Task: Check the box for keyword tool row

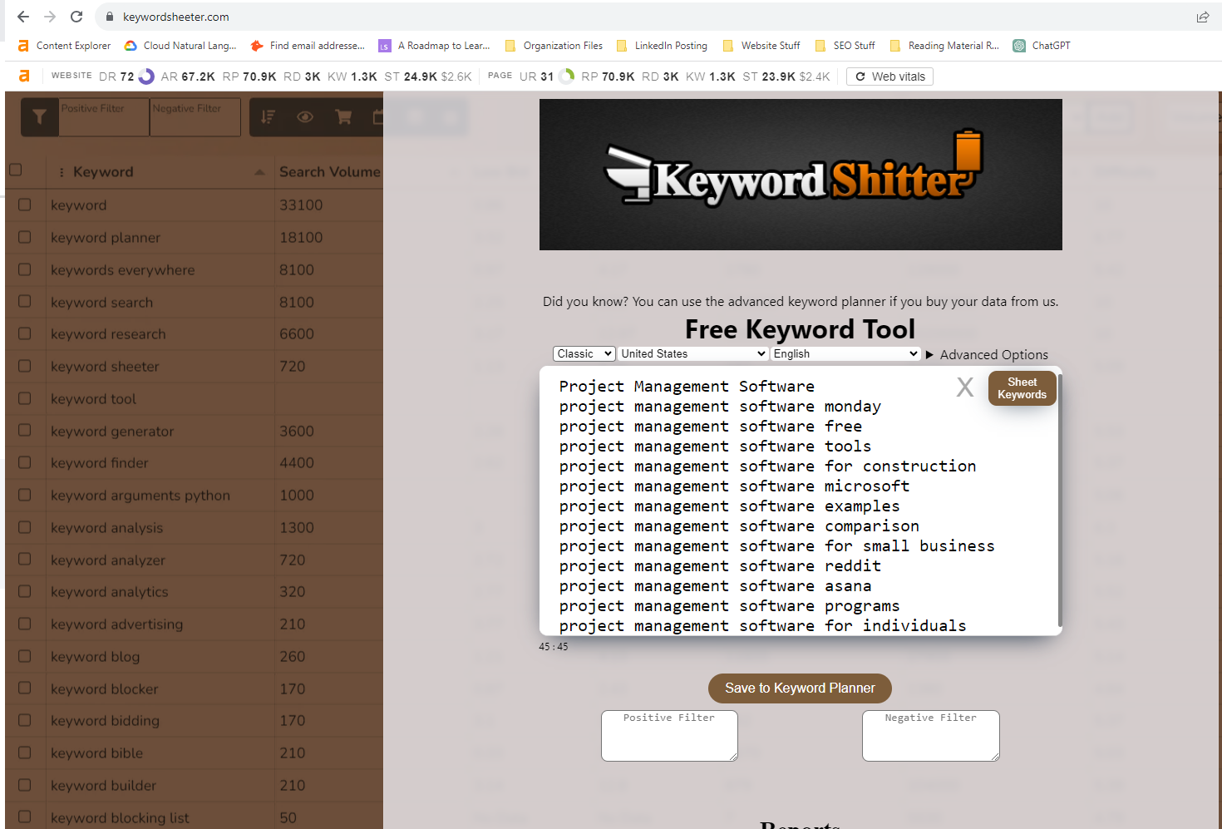Action: point(25,398)
